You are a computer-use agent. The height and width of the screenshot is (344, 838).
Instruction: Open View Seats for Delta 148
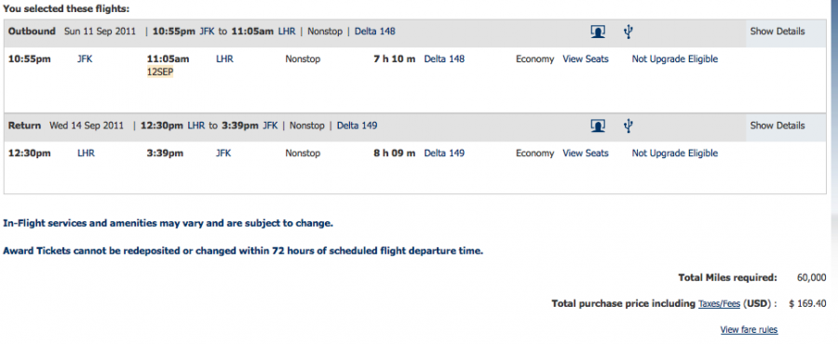[586, 59]
